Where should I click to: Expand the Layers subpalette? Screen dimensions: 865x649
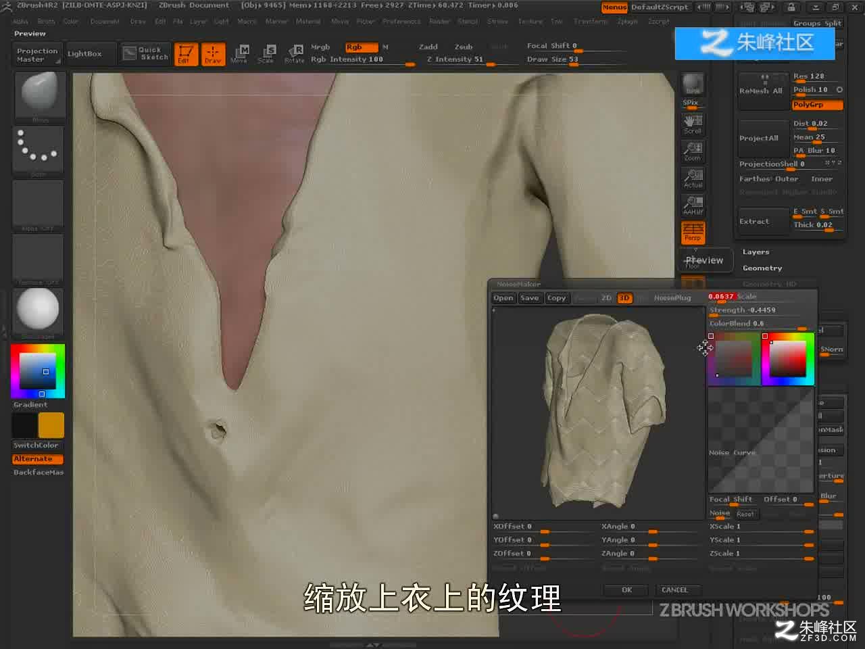(756, 252)
